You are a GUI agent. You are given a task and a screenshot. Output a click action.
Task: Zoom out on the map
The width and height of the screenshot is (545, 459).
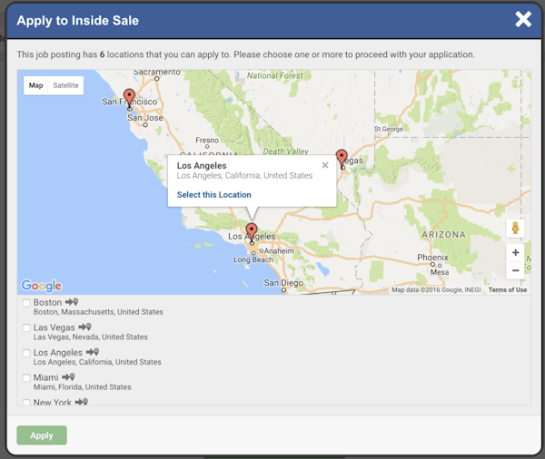(515, 270)
